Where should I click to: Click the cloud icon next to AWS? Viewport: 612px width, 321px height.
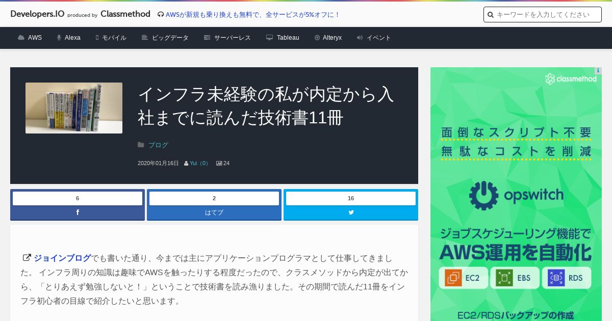tap(21, 38)
